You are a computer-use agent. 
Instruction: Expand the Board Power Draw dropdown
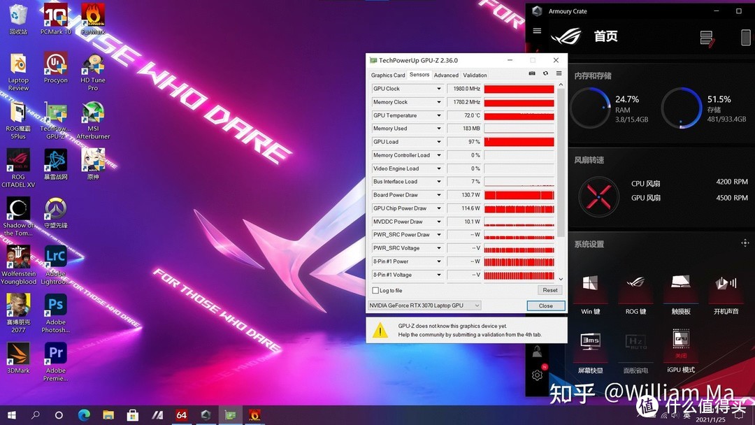click(x=438, y=195)
